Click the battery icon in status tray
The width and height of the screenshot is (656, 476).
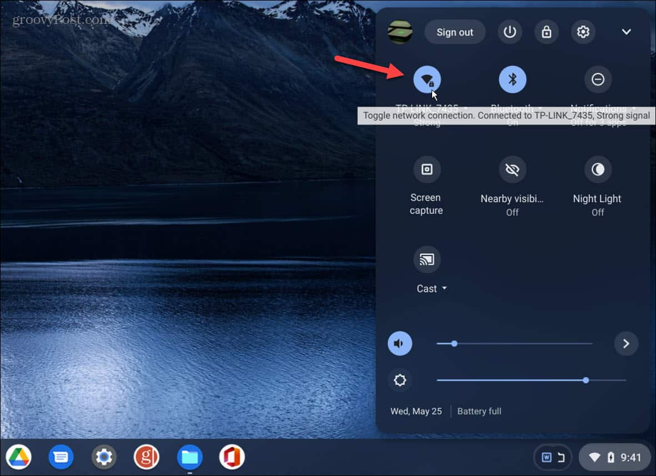611,458
